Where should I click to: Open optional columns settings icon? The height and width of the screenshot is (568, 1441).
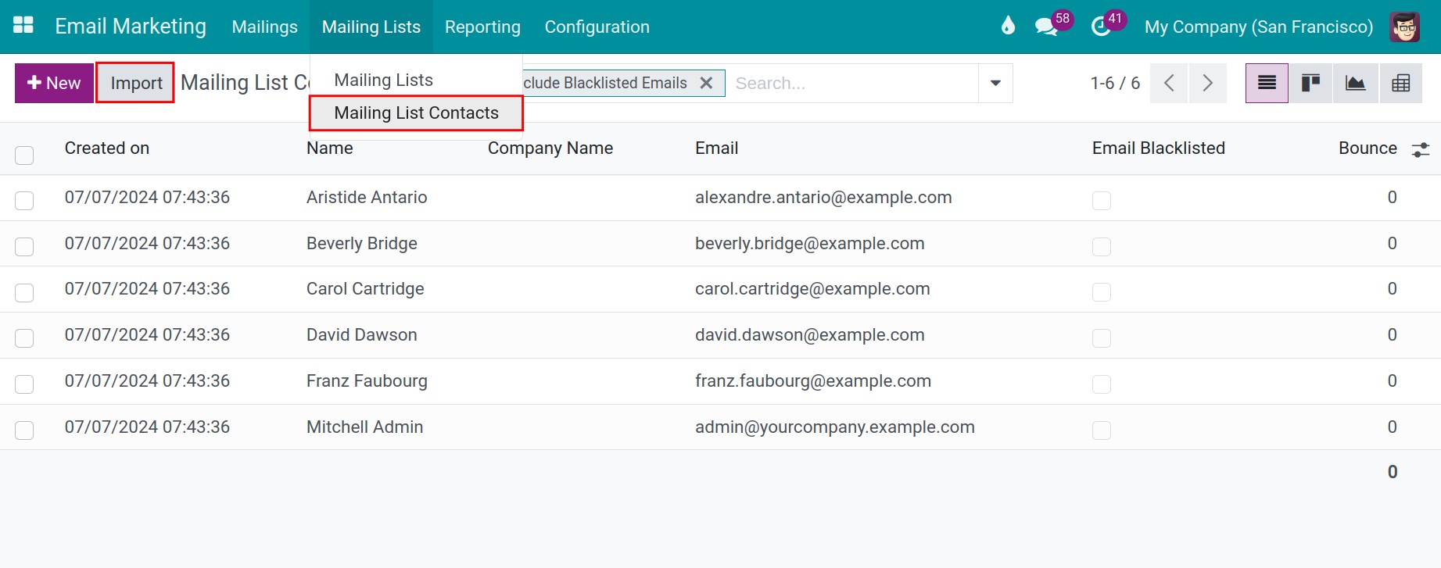[x=1421, y=149]
